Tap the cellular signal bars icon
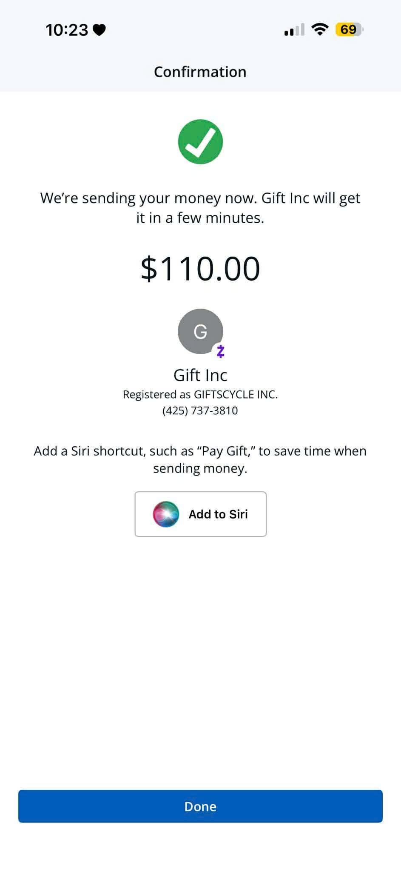Image resolution: width=401 pixels, height=872 pixels. pos(294,30)
